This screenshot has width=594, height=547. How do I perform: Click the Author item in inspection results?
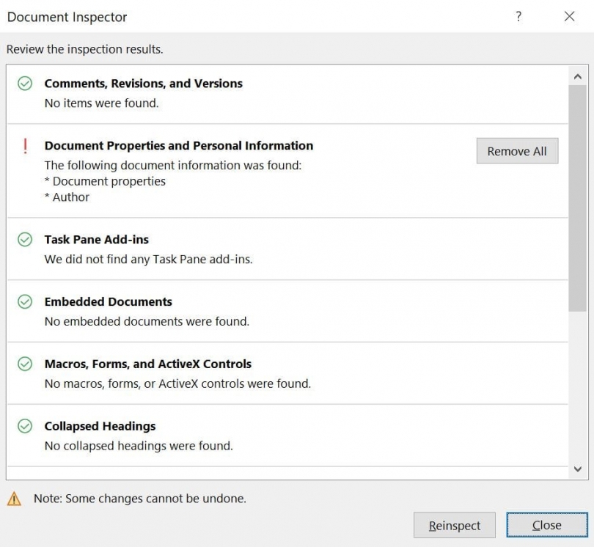click(65, 197)
